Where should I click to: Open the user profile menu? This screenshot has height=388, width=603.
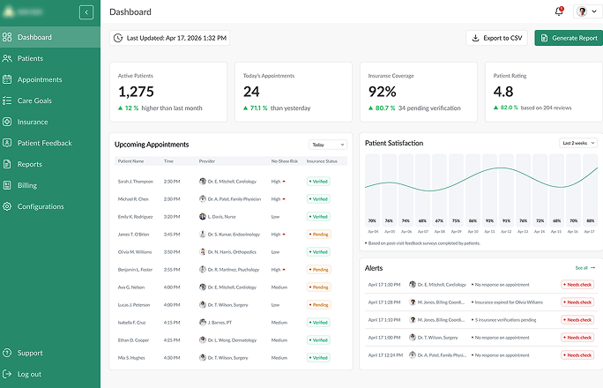[x=588, y=11]
